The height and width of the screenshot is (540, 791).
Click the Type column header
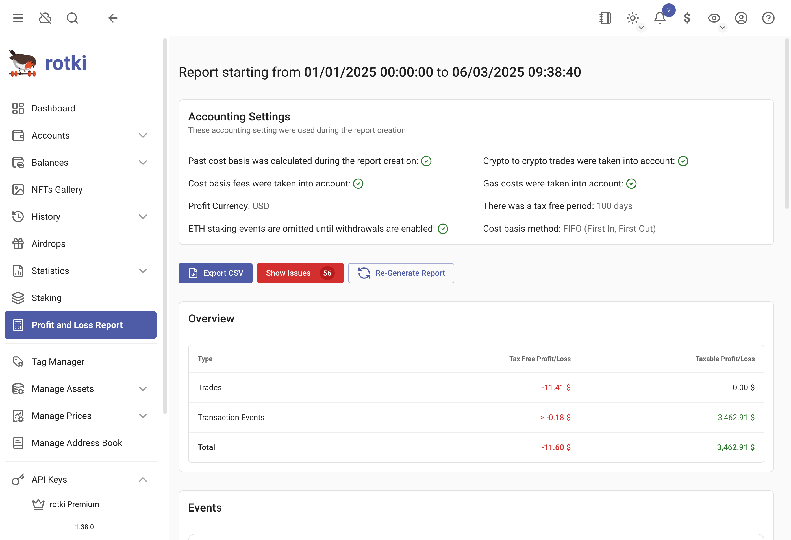click(205, 359)
